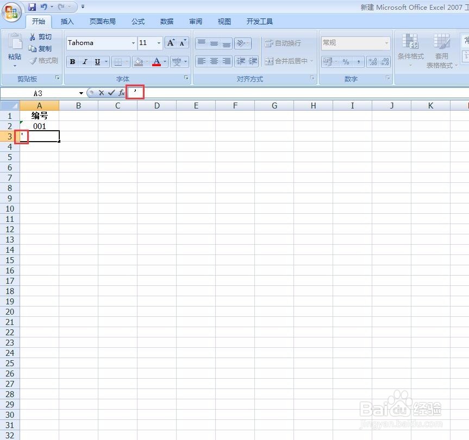The image size is (469, 440).
Task: Open the 复制 (Copy) command
Action: [x=41, y=48]
